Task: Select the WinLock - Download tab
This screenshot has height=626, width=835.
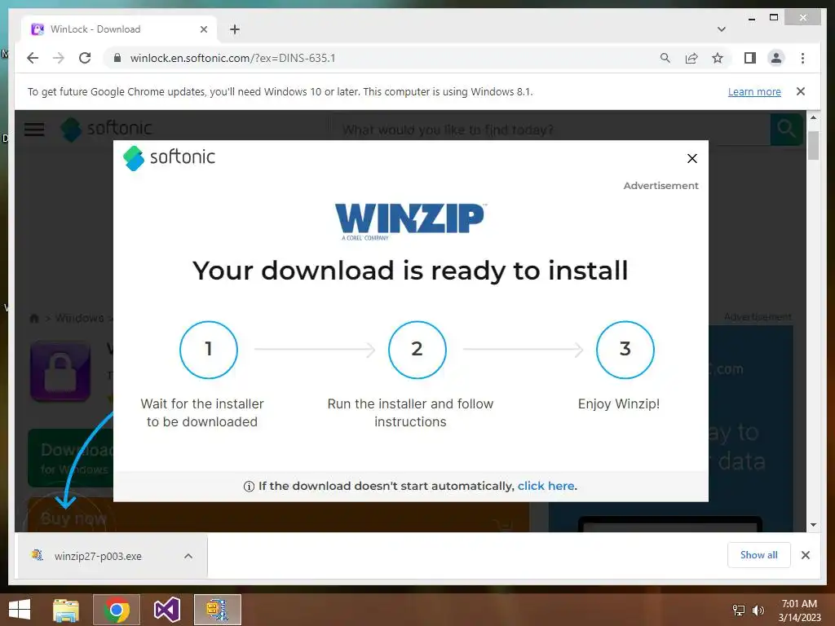Action: pos(119,29)
